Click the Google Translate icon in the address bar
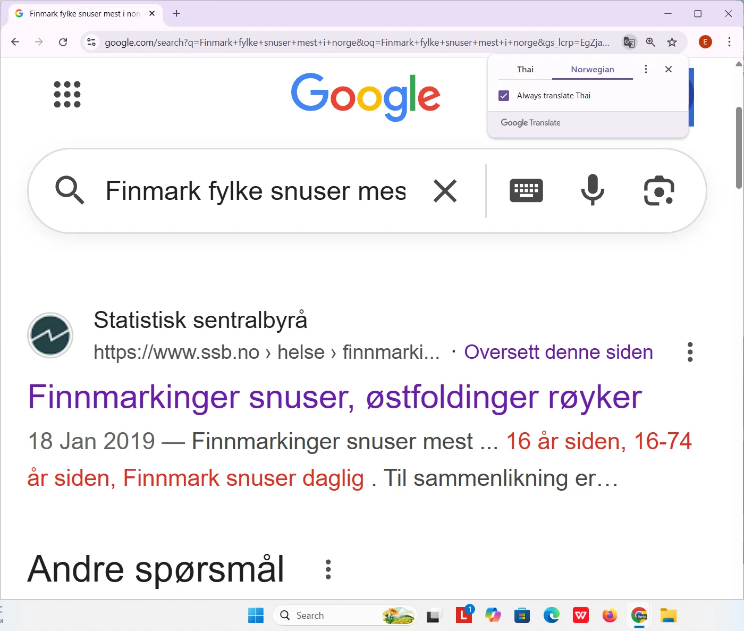This screenshot has height=631, width=744. pyautogui.click(x=629, y=42)
